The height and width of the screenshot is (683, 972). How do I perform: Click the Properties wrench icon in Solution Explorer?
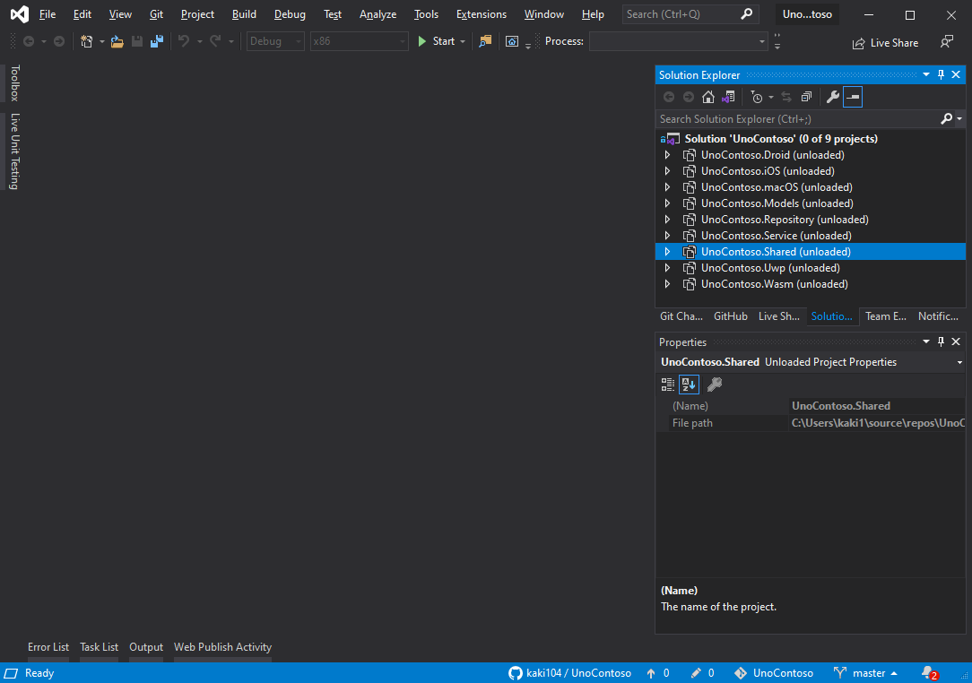832,97
